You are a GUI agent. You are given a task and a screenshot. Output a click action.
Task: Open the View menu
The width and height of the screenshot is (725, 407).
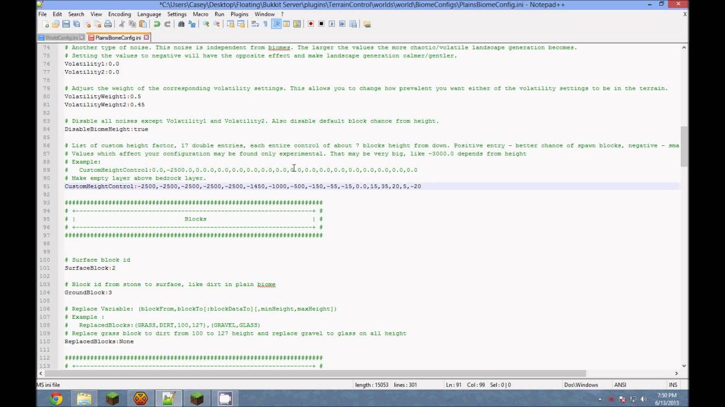(96, 14)
